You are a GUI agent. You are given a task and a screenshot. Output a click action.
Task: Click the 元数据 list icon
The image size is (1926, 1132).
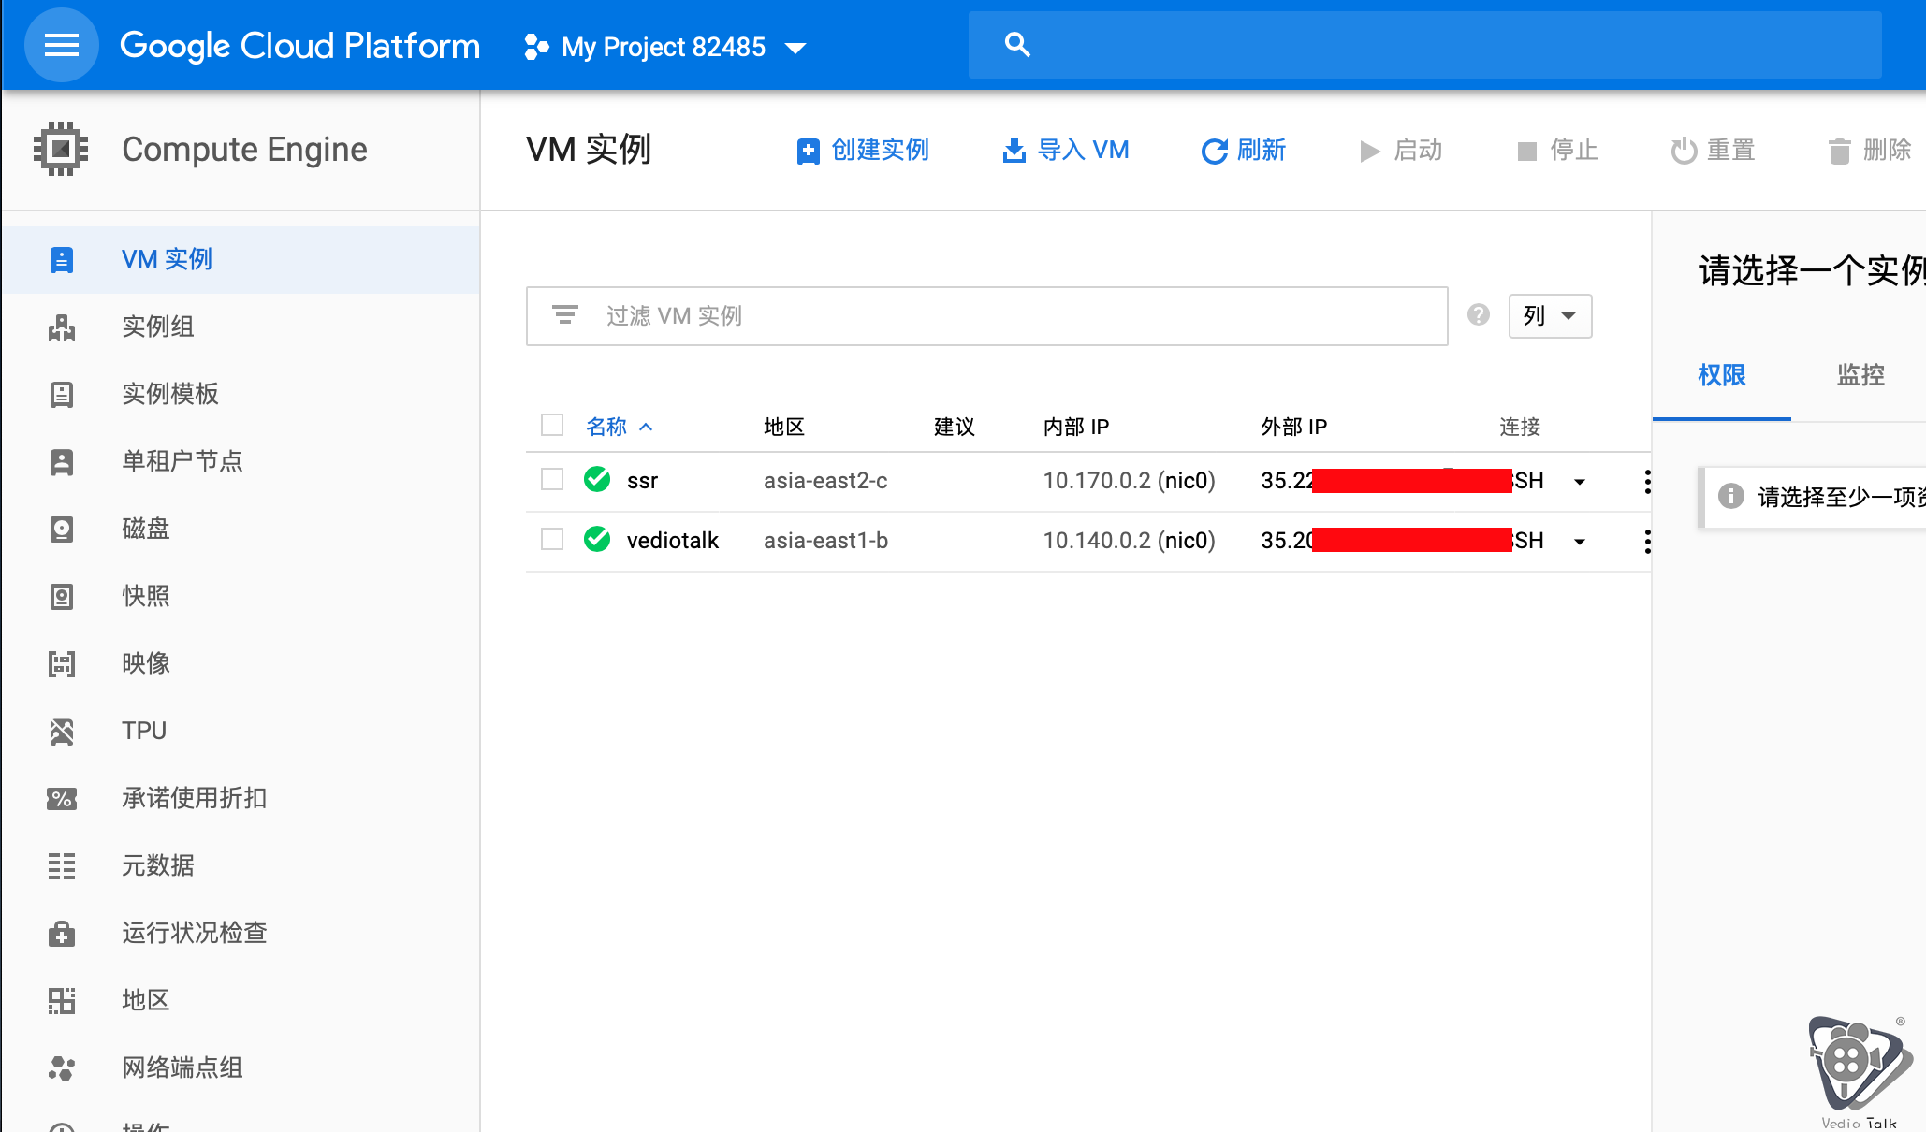pyautogui.click(x=62, y=865)
